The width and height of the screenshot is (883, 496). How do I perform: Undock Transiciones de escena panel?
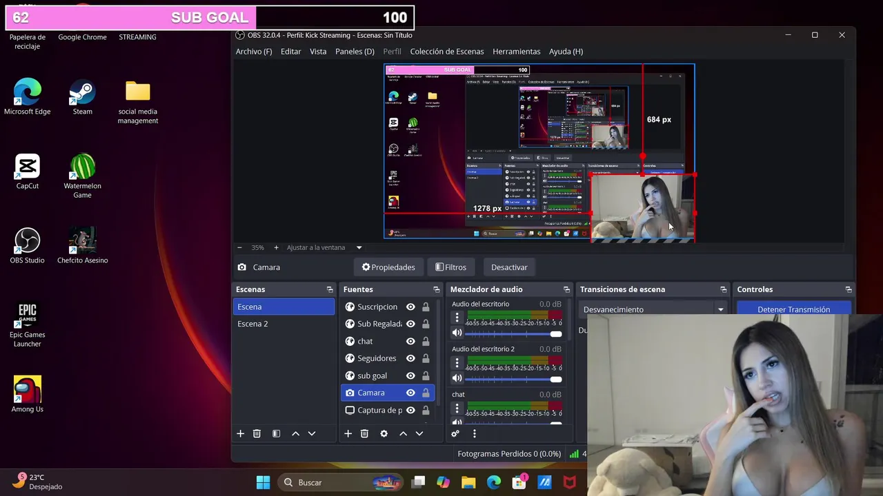tap(723, 289)
